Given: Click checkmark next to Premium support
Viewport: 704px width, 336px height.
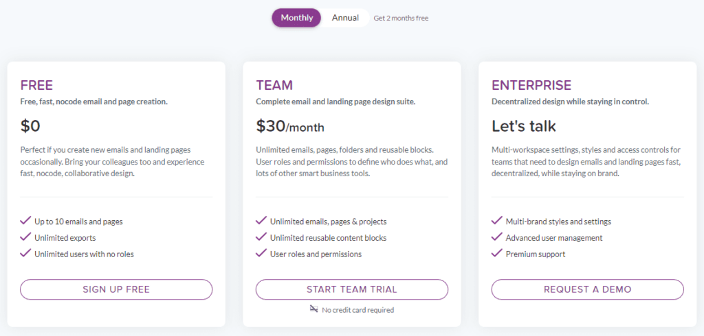Looking at the screenshot, I should [x=497, y=254].
